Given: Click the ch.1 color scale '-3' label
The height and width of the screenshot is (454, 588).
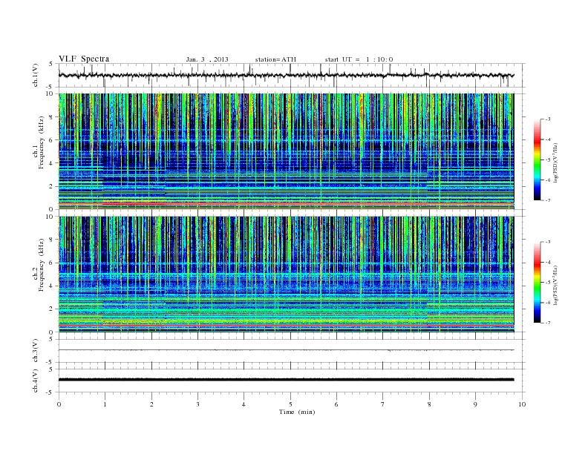Looking at the screenshot, I should (x=547, y=119).
